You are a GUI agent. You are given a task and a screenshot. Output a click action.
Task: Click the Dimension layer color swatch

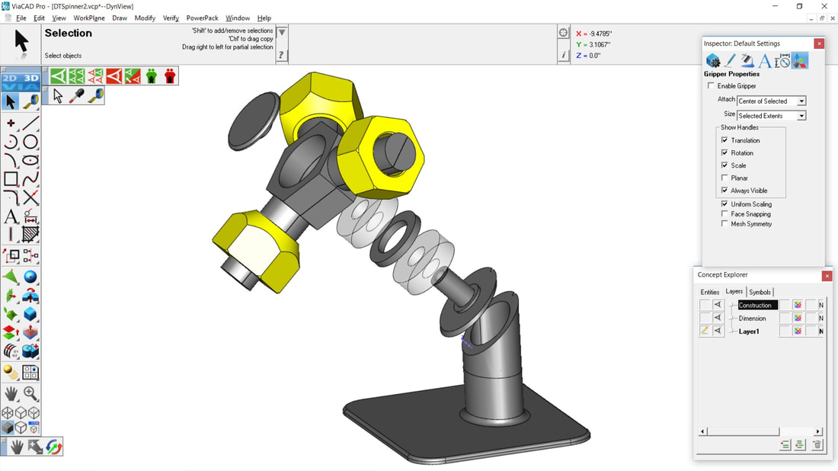pos(797,318)
